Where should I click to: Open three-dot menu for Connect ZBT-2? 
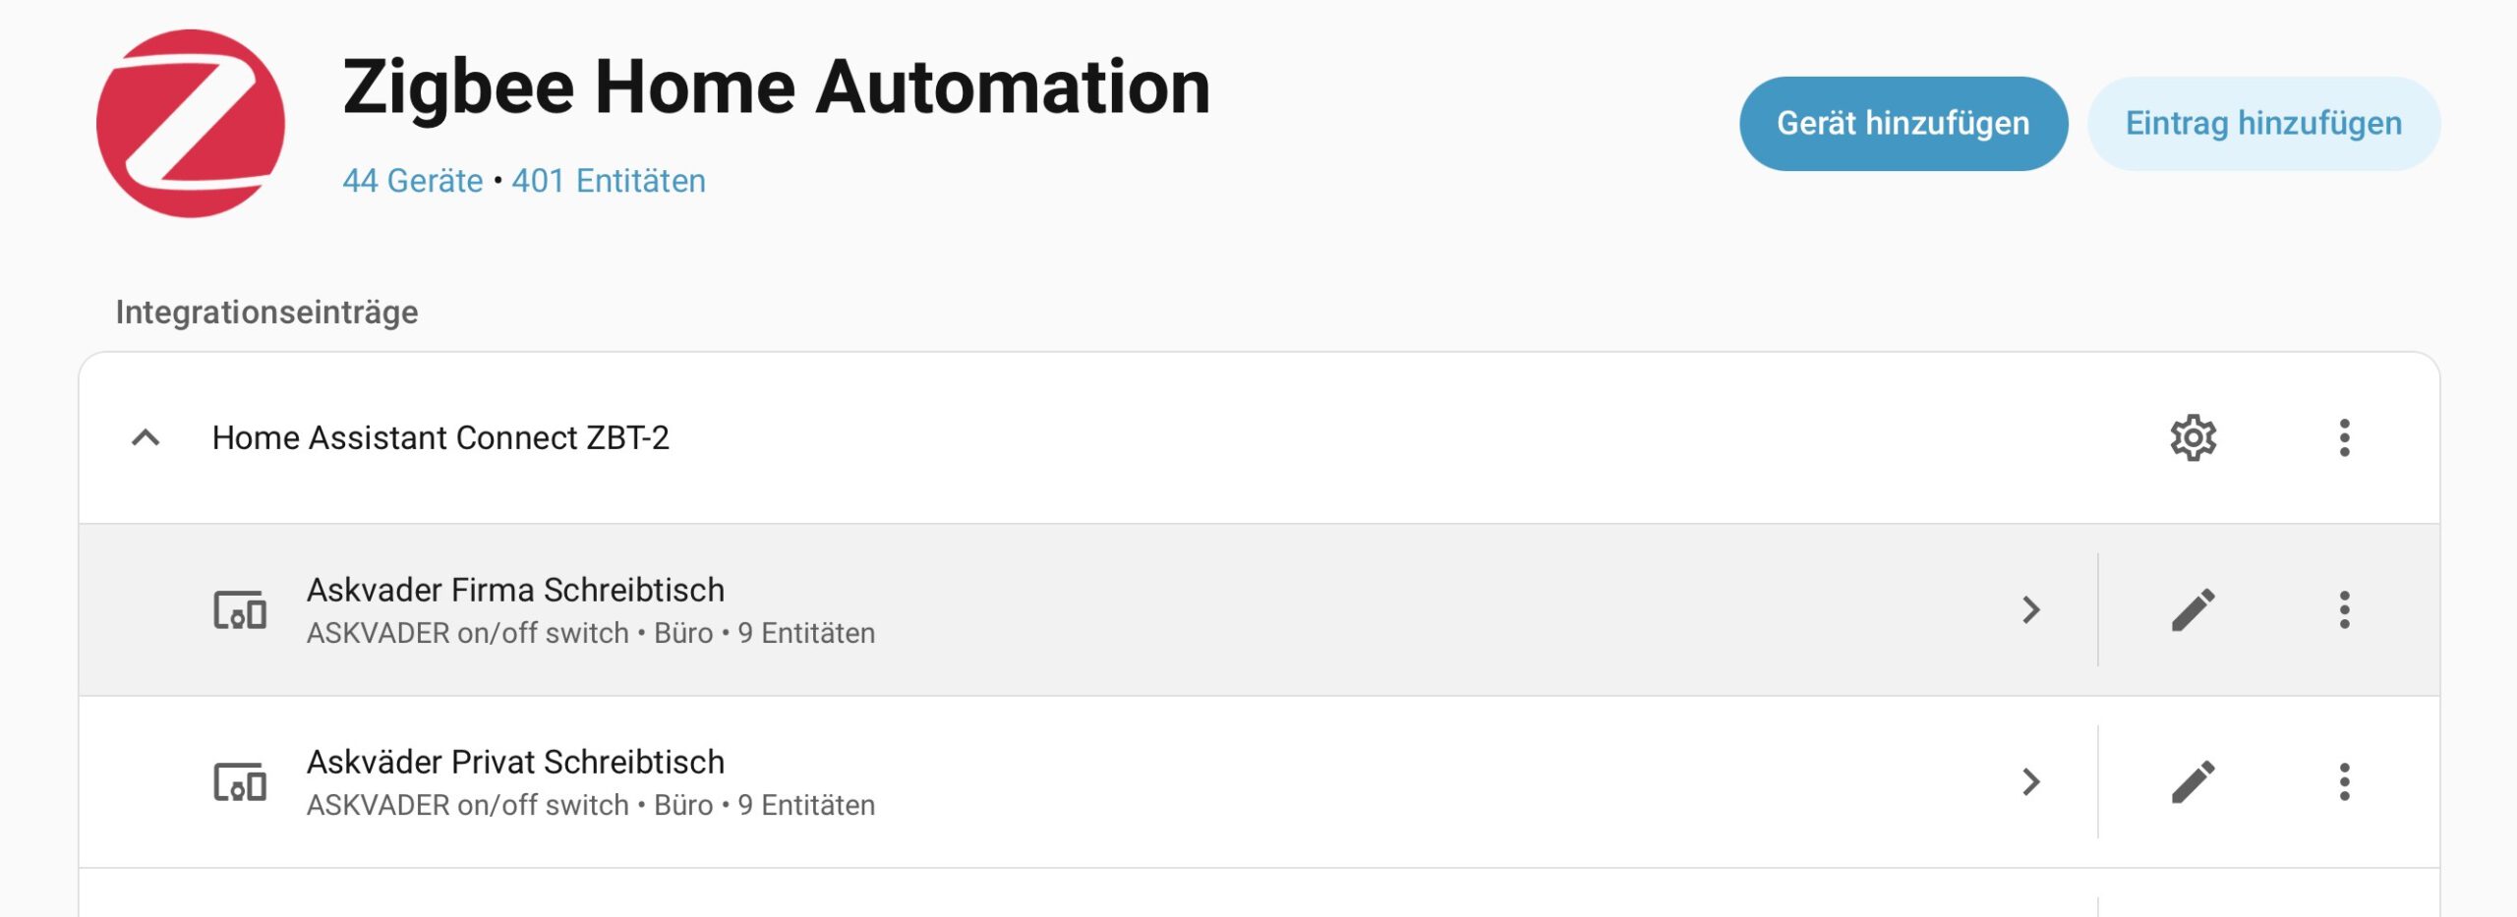(x=2344, y=437)
